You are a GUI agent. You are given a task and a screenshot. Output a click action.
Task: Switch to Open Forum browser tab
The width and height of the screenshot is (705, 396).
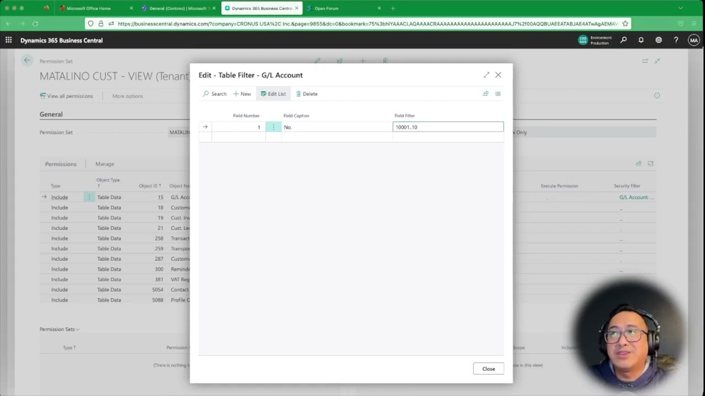(x=344, y=8)
